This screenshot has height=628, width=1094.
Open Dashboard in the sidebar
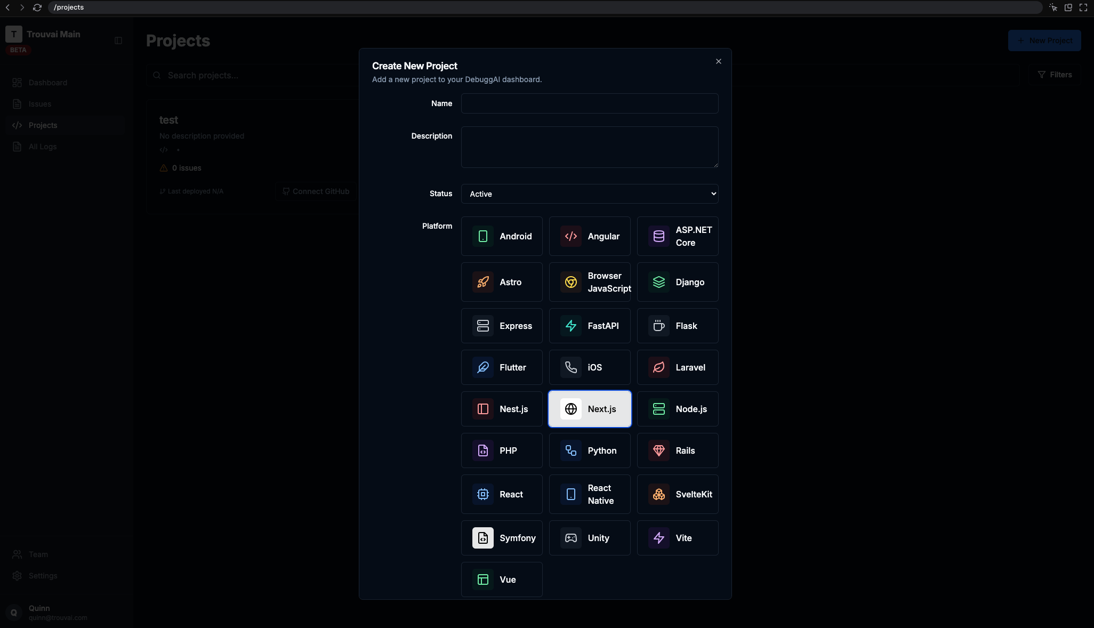coord(64,83)
